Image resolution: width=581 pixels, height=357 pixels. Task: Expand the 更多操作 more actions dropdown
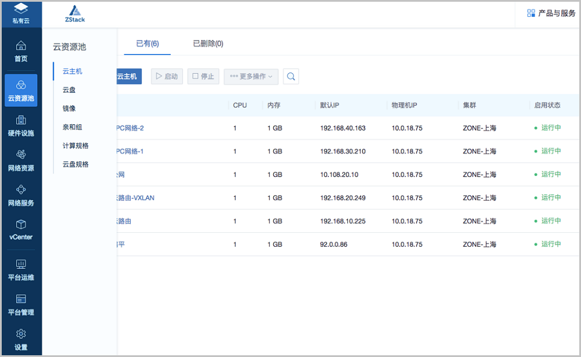pyautogui.click(x=251, y=76)
